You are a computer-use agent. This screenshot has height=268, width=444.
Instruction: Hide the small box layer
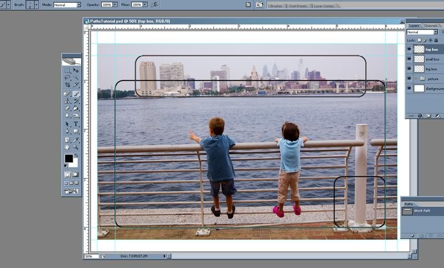(409, 59)
